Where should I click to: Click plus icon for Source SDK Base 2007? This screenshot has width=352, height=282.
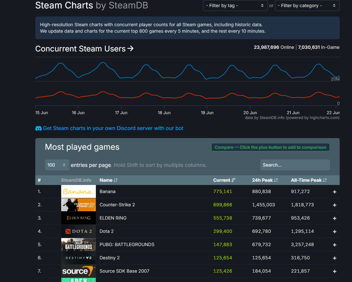pyautogui.click(x=335, y=271)
